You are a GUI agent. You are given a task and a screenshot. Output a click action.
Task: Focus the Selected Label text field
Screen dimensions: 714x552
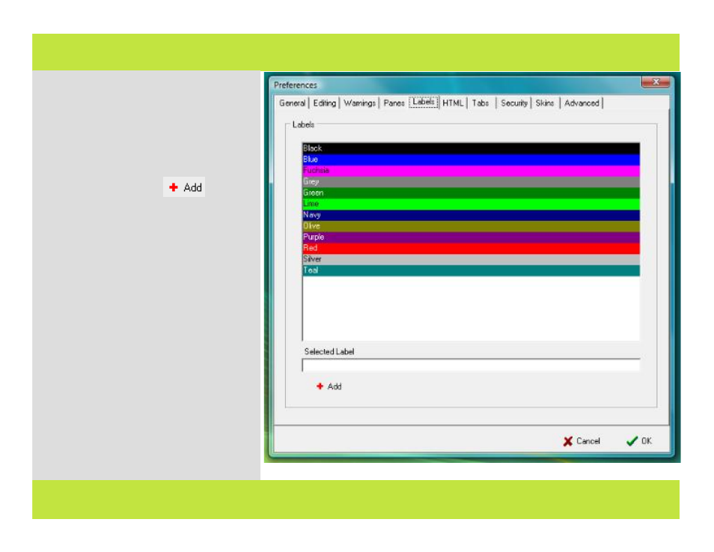(471, 365)
